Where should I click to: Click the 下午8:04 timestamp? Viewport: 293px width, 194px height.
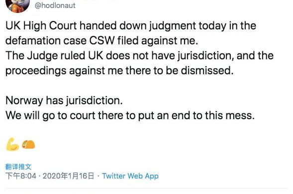click(21, 176)
